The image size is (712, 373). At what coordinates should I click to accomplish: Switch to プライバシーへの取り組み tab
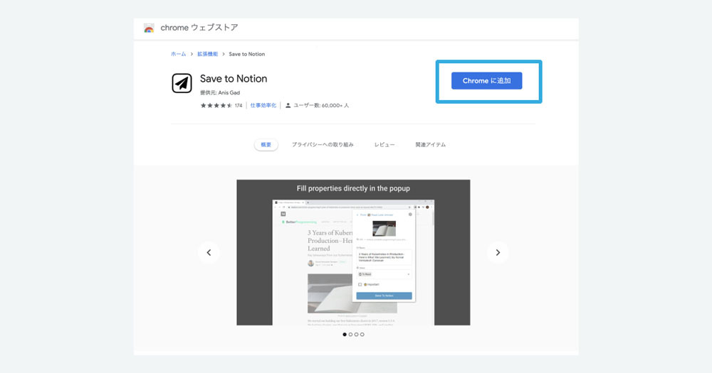[x=323, y=144]
